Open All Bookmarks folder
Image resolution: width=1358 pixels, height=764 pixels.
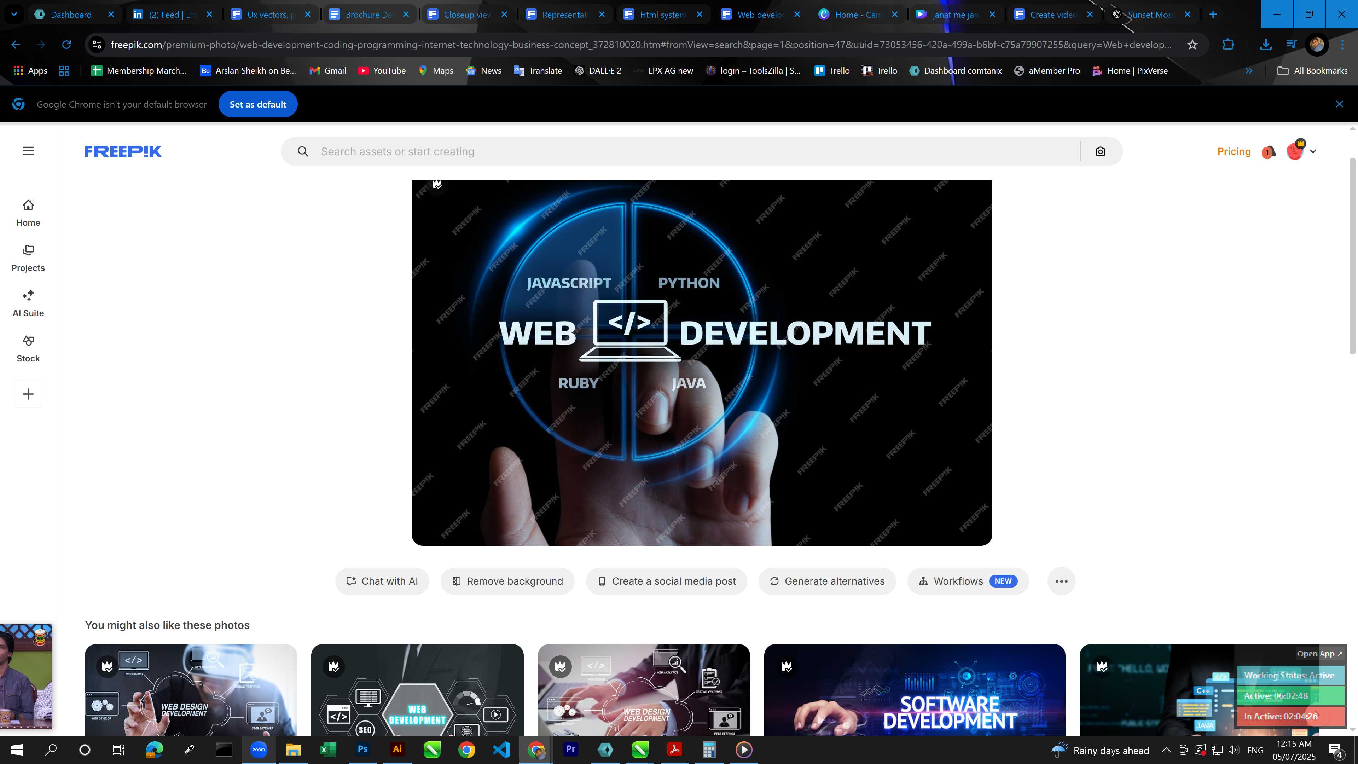(1313, 71)
